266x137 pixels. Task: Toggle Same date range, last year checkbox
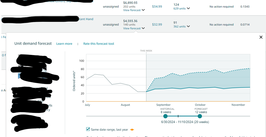point(88,129)
